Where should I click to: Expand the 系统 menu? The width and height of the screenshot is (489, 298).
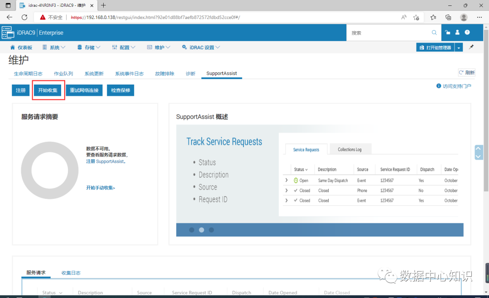tap(54, 47)
